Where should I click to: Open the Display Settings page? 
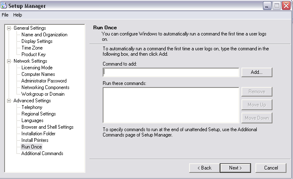37,41
